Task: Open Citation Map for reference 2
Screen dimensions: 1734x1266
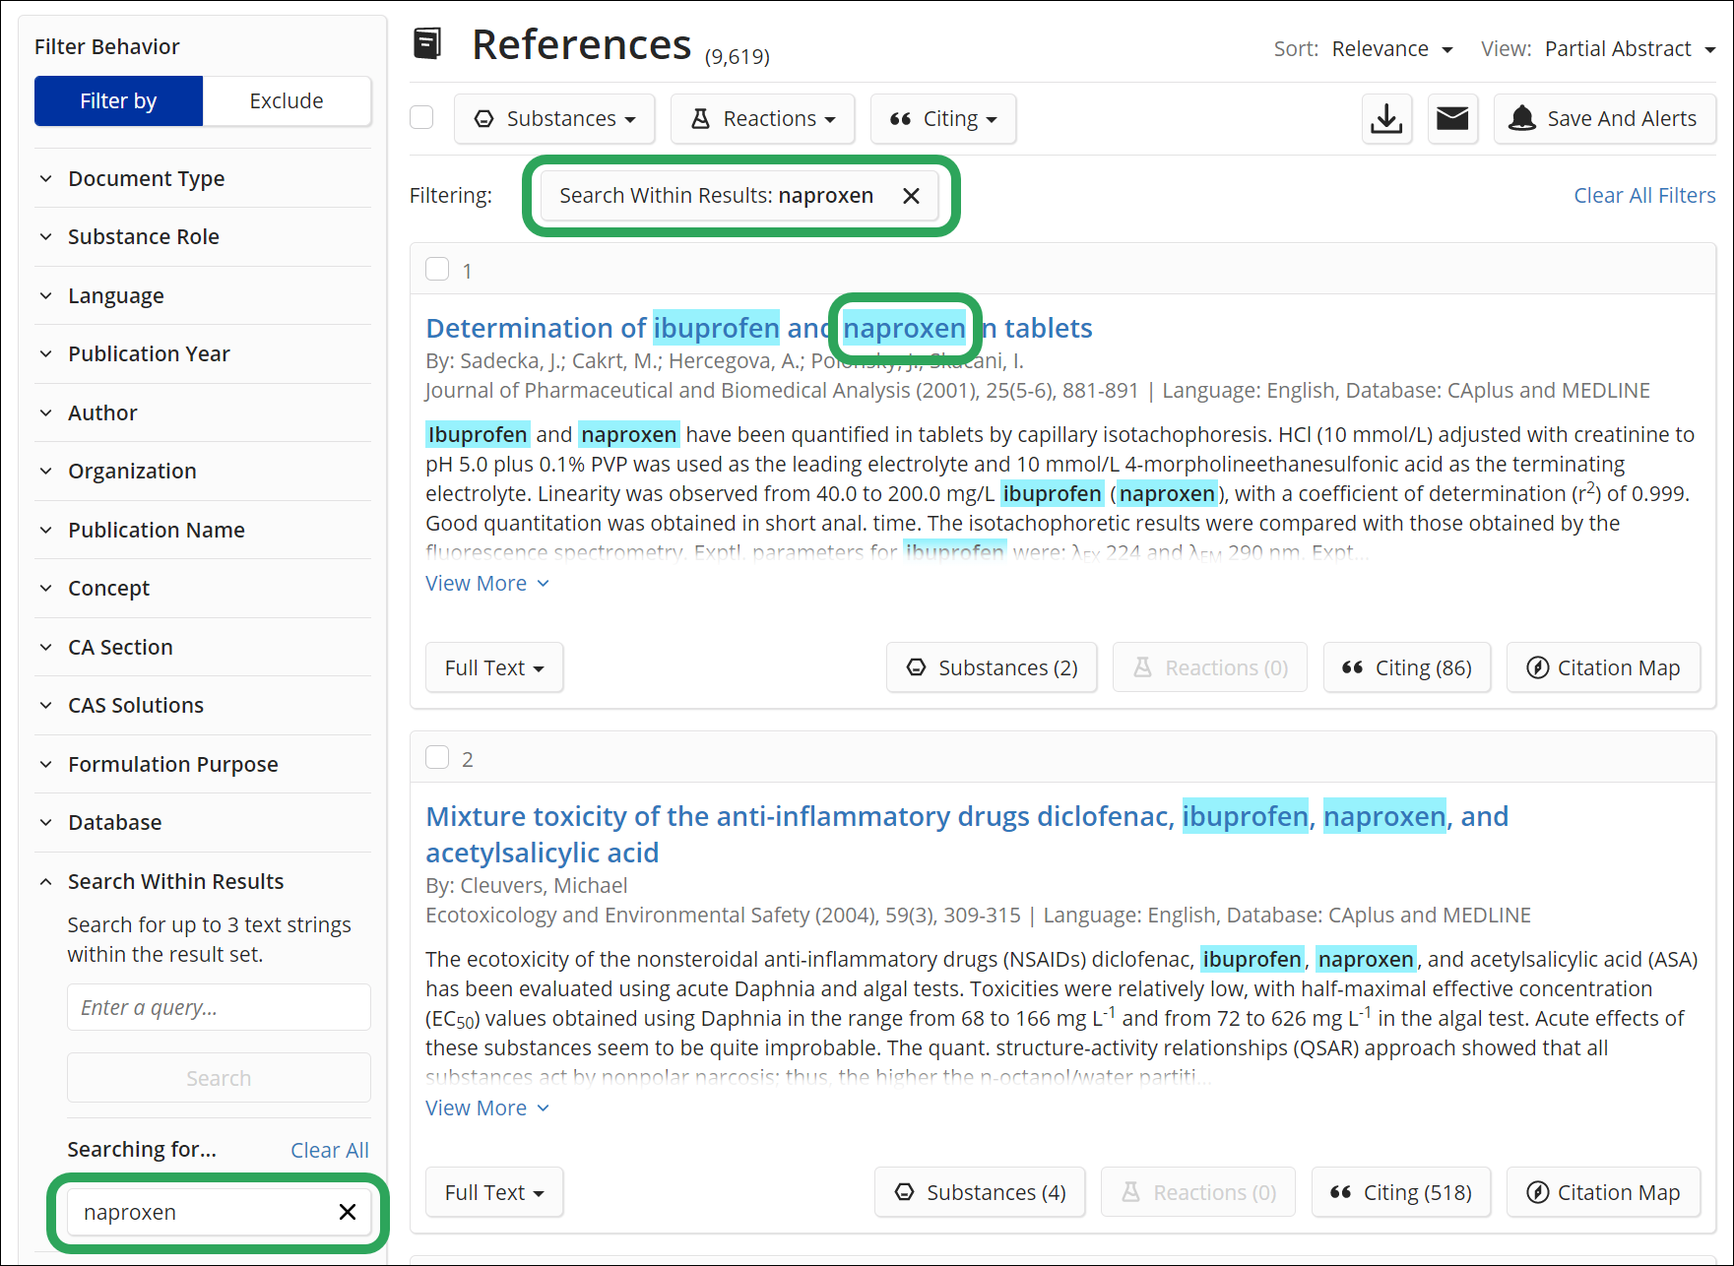Action: click(1603, 1192)
